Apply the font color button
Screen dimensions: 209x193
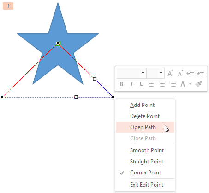point(183,84)
